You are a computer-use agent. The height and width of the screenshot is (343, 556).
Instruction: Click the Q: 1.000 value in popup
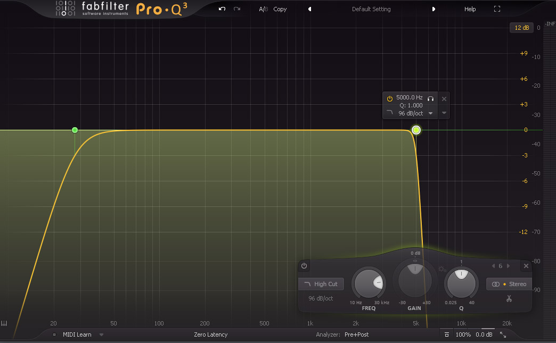(411, 105)
